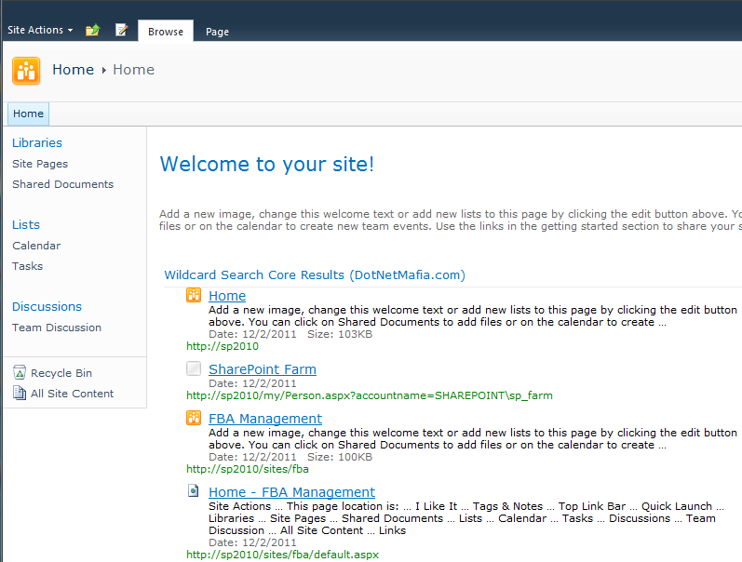
Task: Click the All Site Content icon
Action: click(x=20, y=393)
